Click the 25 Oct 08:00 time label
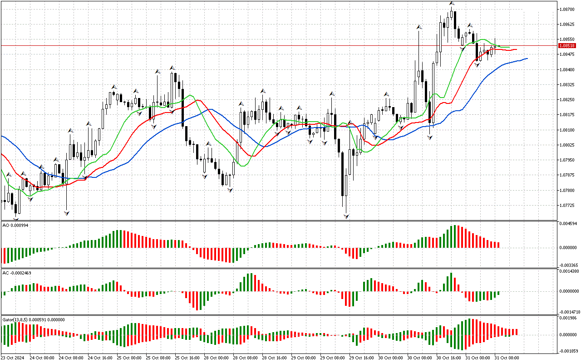The image size is (581, 363). 158,358
